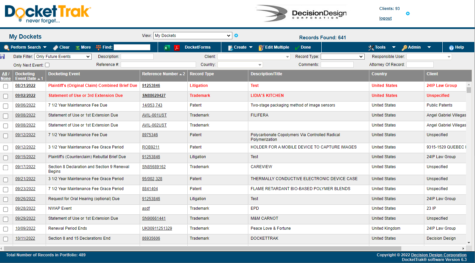Enable the Only Next Event checkbox
Viewport: 475px width, 263px height.
[47, 65]
